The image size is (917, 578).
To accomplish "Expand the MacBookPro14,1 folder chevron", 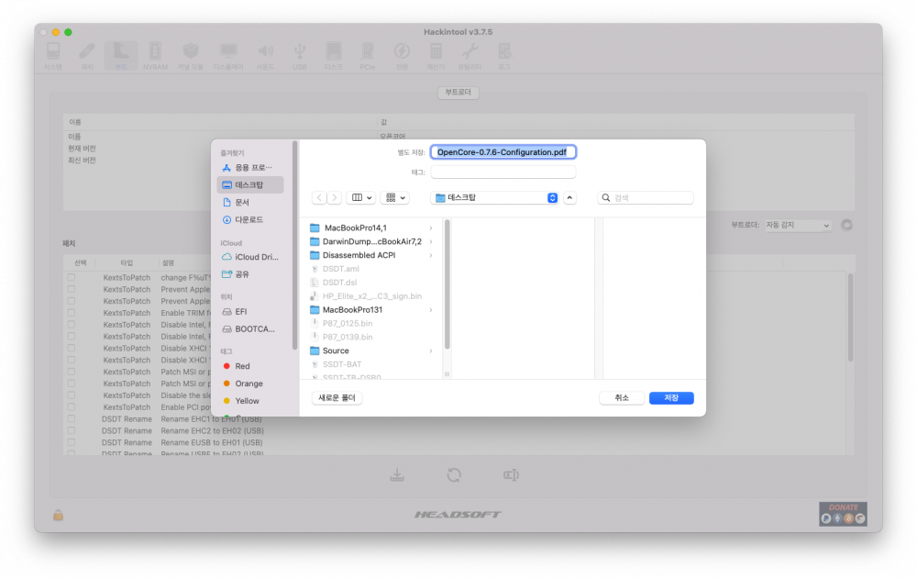I will 431,228.
